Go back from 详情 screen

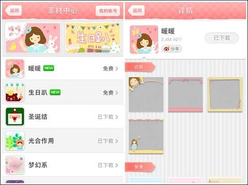[x=136, y=11]
